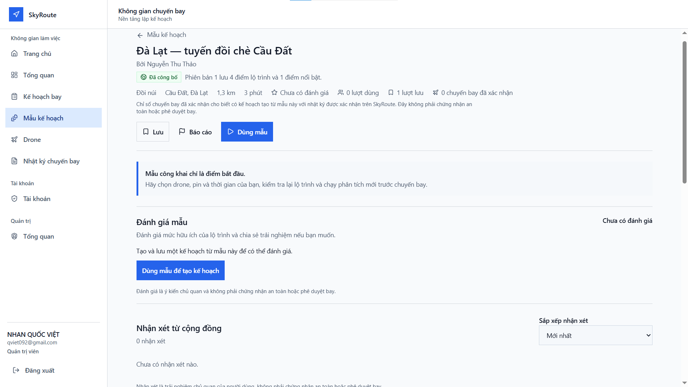Click the SkyRoute paper-plane logo icon
Viewport: 688px width, 387px height.
click(x=16, y=14)
